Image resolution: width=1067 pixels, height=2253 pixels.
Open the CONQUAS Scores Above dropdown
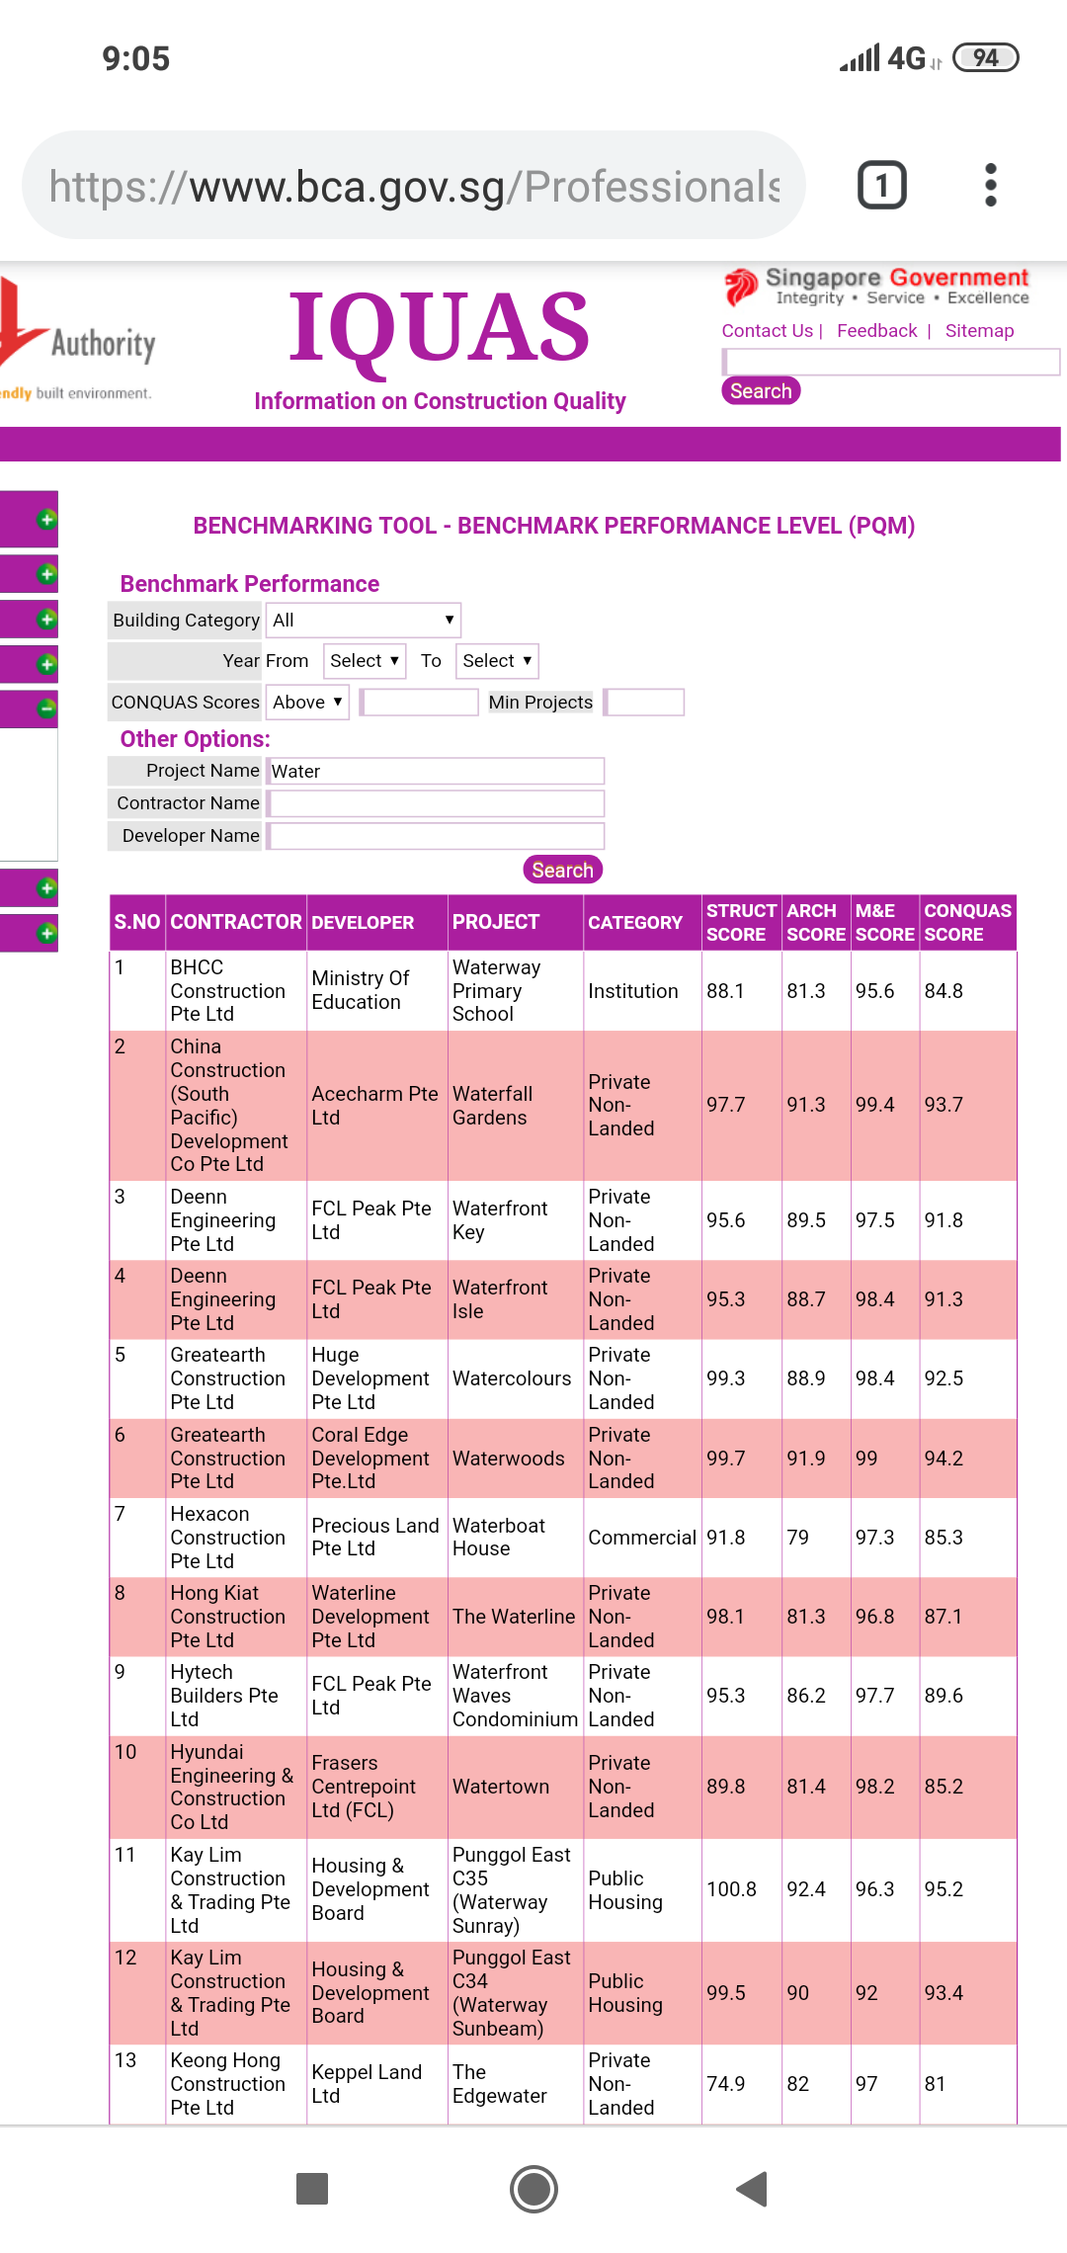point(307,703)
